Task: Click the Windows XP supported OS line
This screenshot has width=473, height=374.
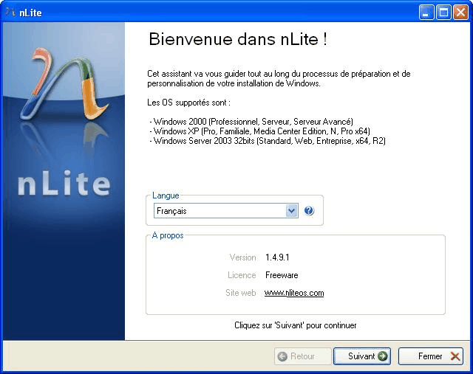Action: tap(259, 131)
